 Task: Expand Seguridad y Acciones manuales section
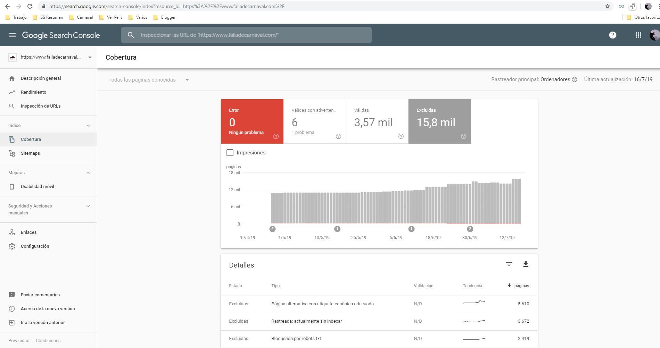click(88, 206)
